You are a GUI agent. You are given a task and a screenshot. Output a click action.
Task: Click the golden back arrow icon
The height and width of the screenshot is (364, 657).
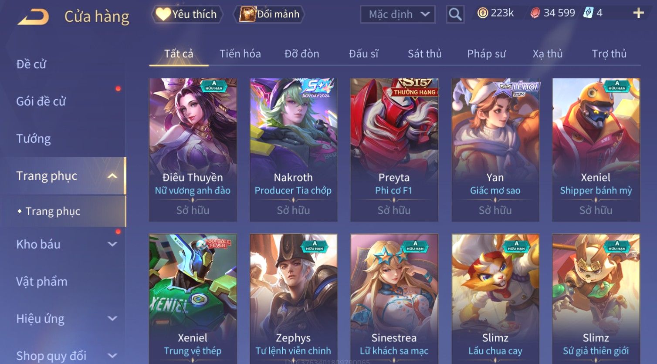(x=34, y=17)
